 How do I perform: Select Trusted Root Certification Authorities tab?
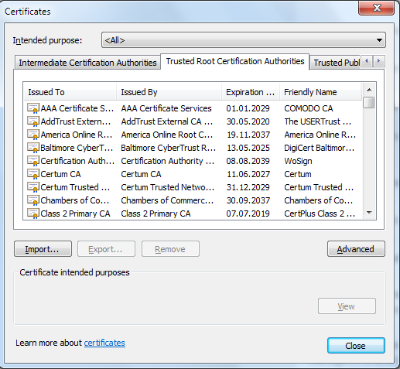(x=235, y=61)
